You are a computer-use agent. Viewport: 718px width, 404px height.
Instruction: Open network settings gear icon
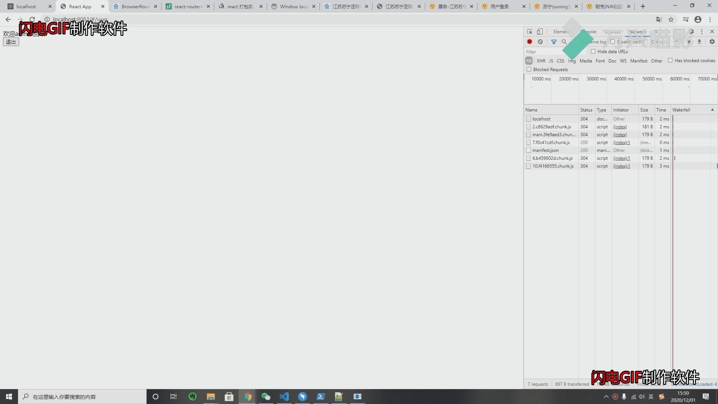click(712, 42)
